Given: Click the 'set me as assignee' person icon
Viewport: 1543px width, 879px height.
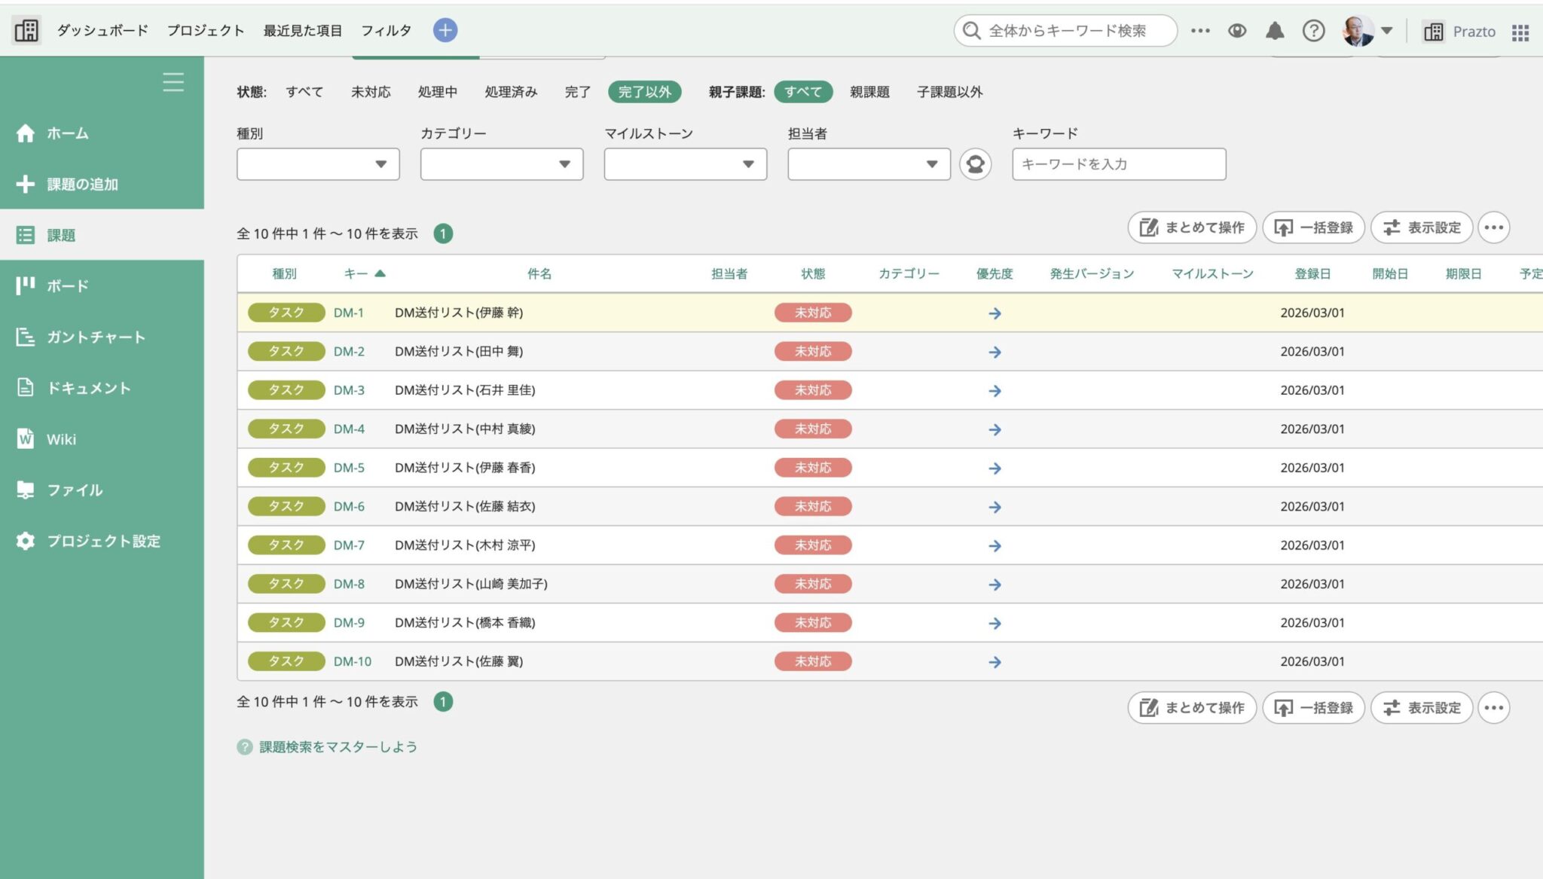Looking at the screenshot, I should tap(976, 164).
